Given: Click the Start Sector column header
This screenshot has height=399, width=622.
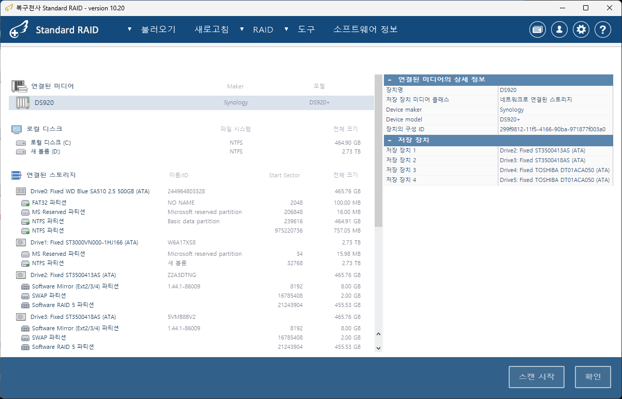Looking at the screenshot, I should tap(284, 175).
